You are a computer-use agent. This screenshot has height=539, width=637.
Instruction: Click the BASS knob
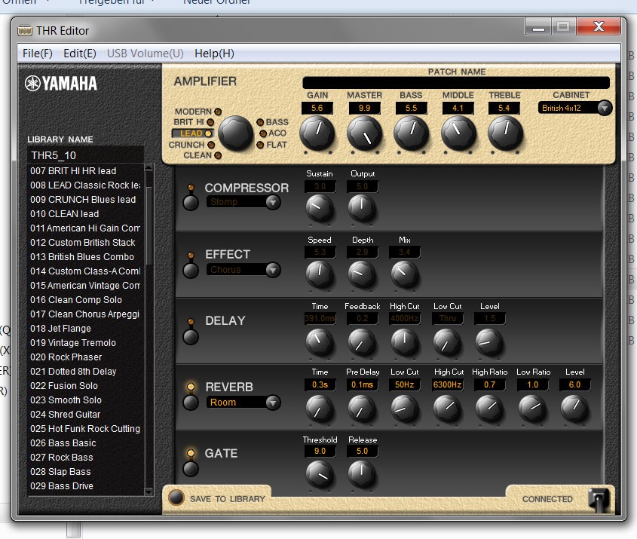coord(411,133)
